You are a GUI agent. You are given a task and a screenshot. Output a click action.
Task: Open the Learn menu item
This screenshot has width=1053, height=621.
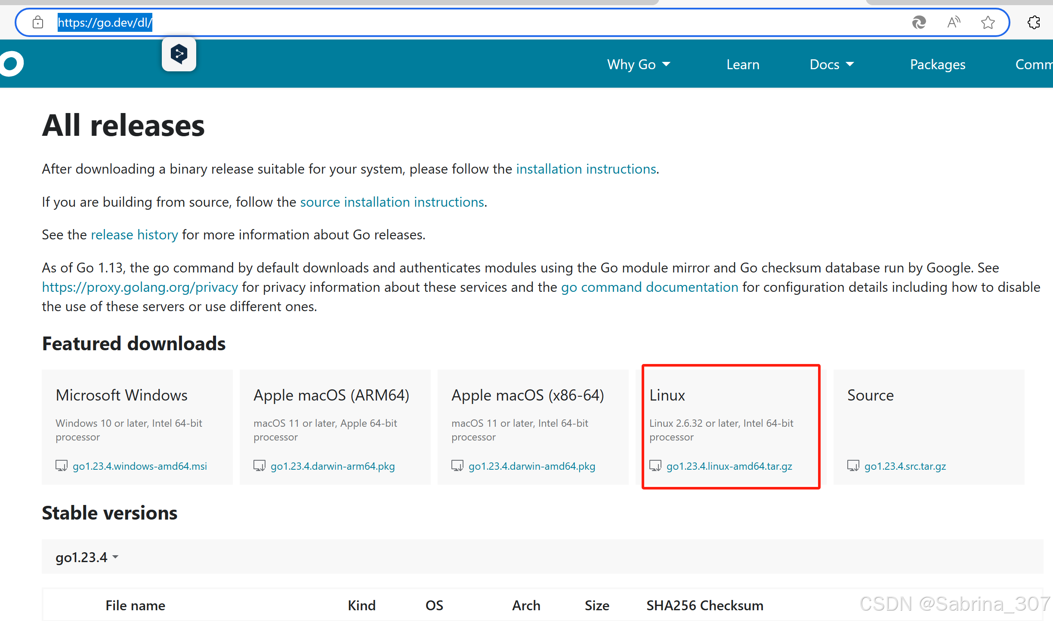pos(743,64)
